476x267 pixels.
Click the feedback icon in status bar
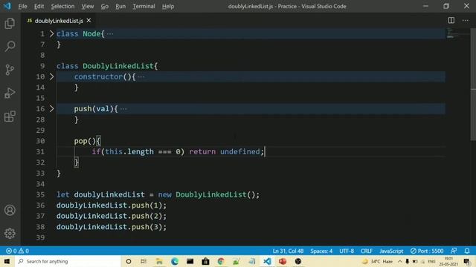454,251
